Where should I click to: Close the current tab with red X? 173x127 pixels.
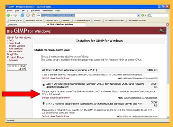tap(167, 25)
